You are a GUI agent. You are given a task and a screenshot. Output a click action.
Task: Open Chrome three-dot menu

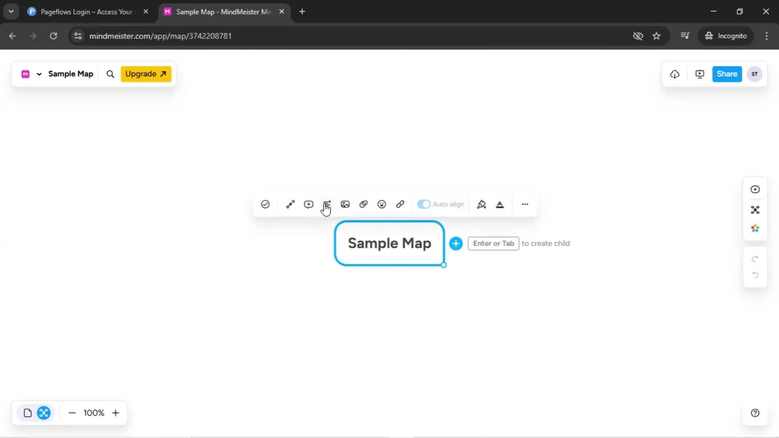[x=766, y=36]
